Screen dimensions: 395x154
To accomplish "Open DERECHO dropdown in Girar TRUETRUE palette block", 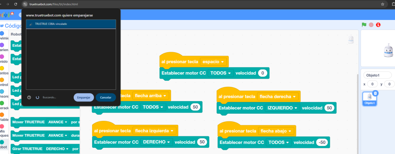I will [x=57, y=149].
